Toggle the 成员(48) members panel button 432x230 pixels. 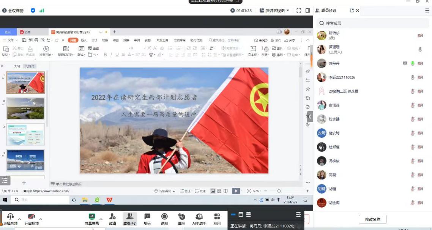click(129, 217)
